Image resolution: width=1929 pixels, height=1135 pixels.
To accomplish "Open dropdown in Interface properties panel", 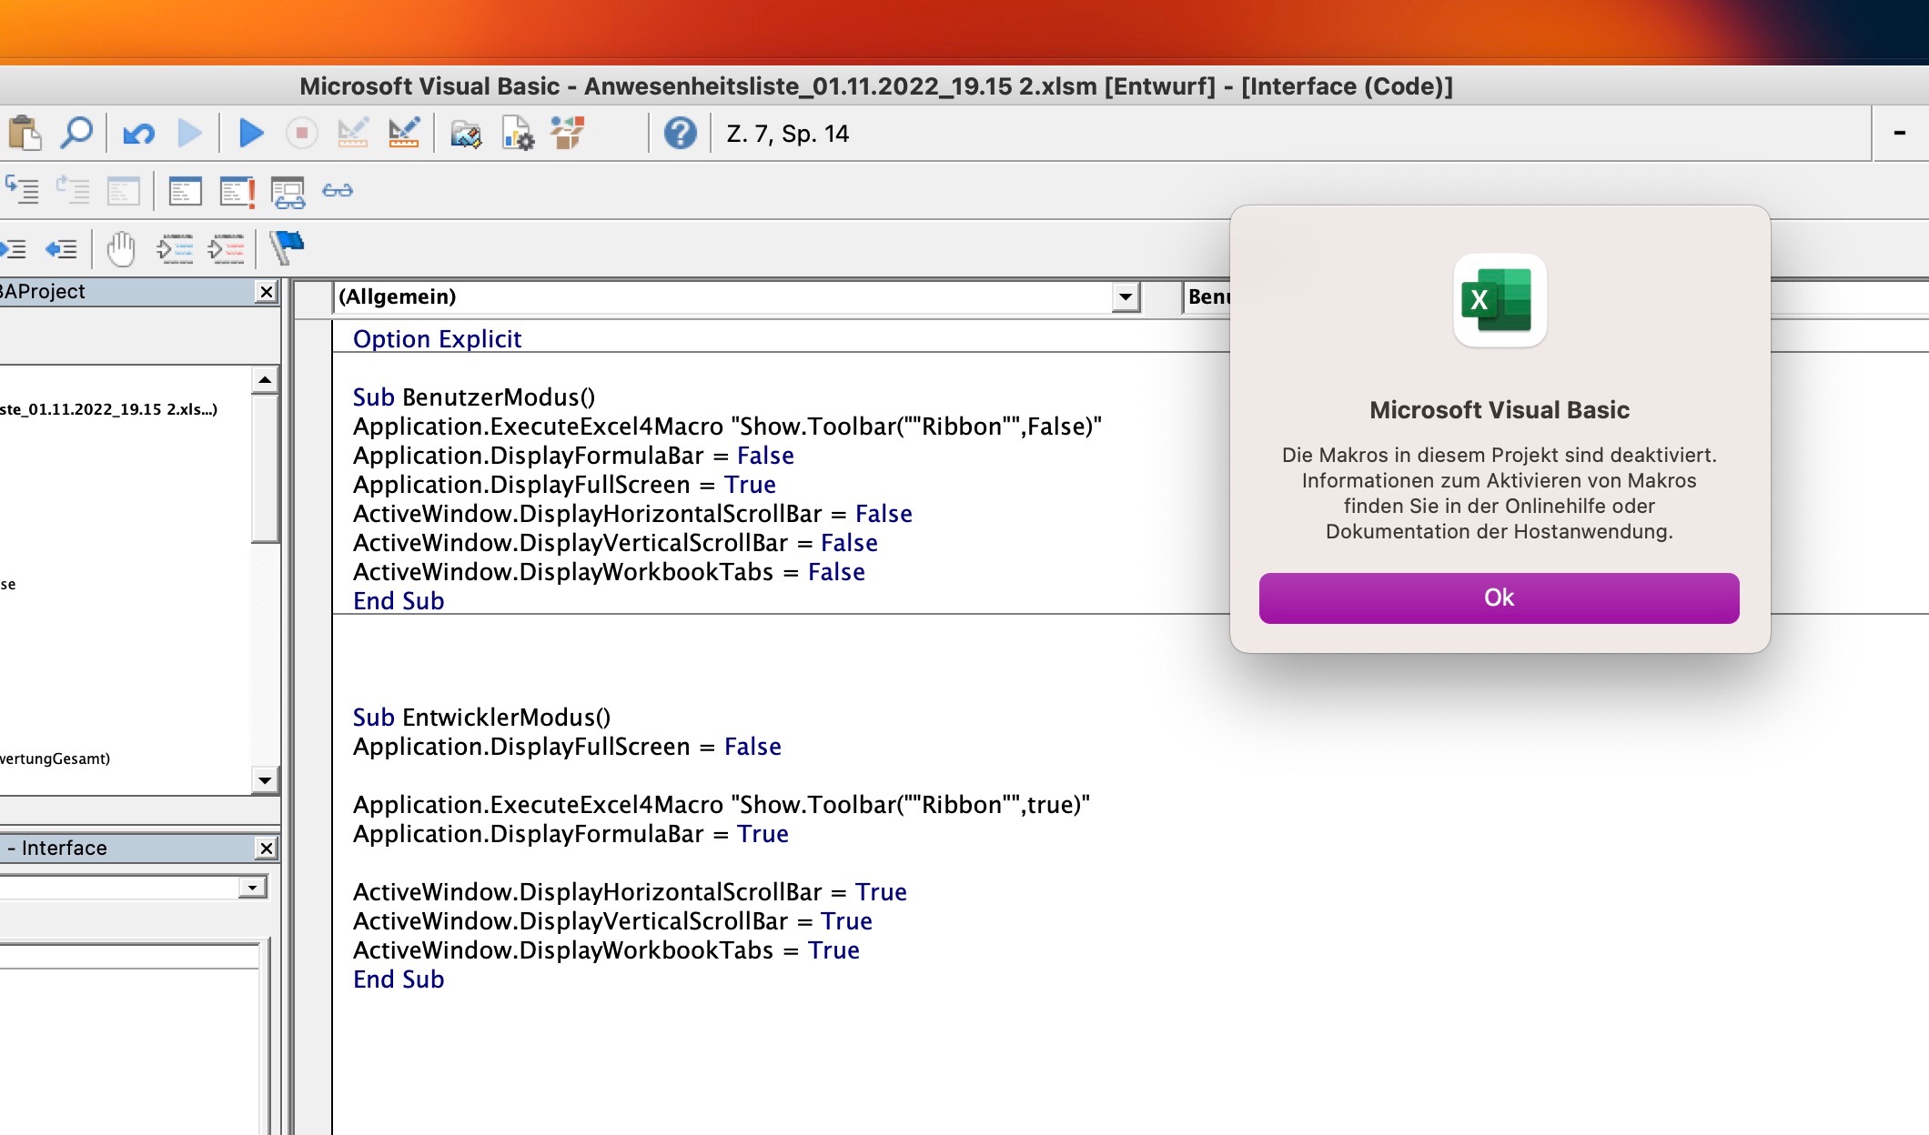I will [251, 887].
